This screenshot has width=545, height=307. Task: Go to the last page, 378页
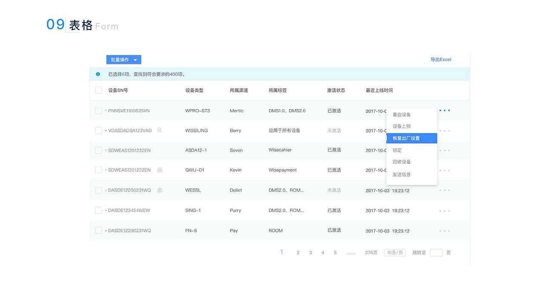pos(371,252)
